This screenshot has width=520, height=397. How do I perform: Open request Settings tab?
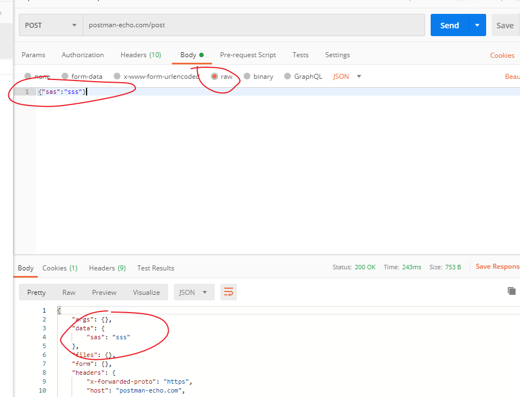point(337,55)
